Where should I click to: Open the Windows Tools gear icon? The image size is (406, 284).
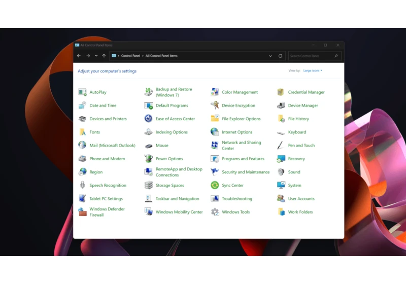click(215, 212)
